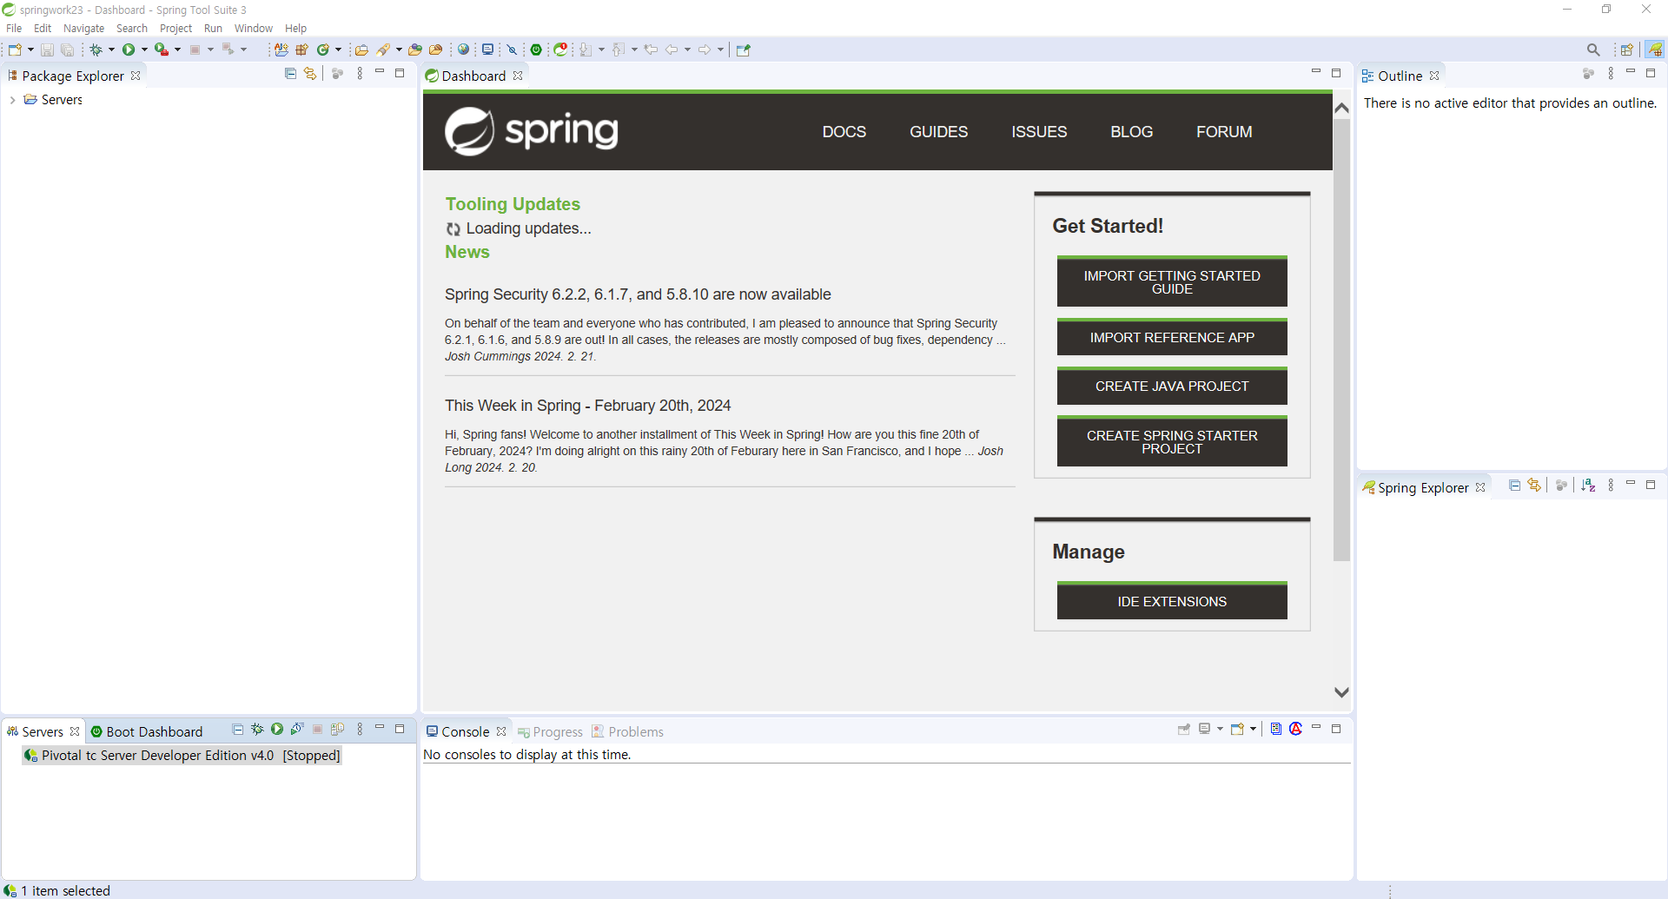
Task: Click CREATE SPRING STARTER PROJECT button
Action: tap(1172, 442)
